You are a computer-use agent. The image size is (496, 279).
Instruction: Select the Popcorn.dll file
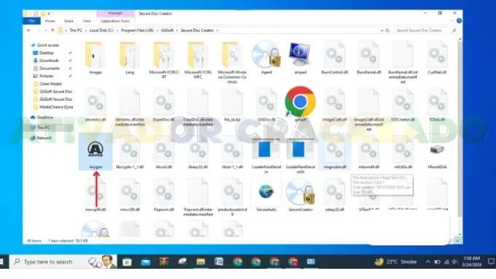164,195
